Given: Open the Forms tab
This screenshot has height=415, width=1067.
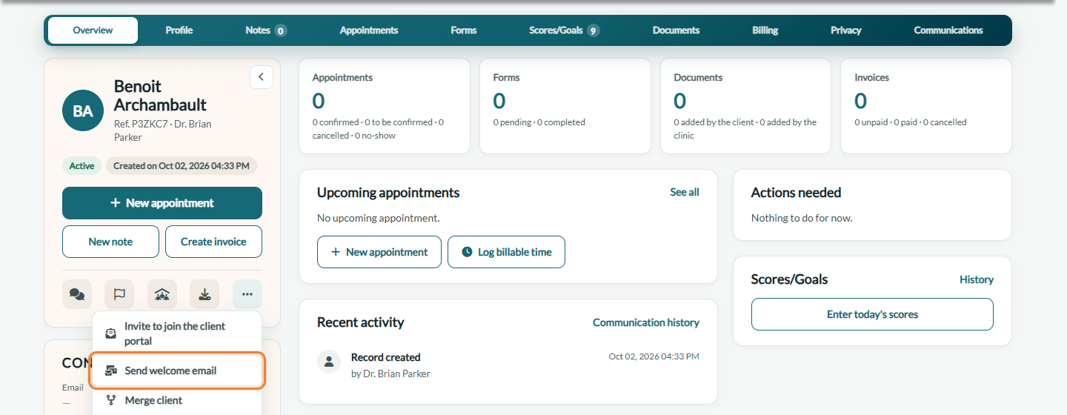Looking at the screenshot, I should (464, 30).
